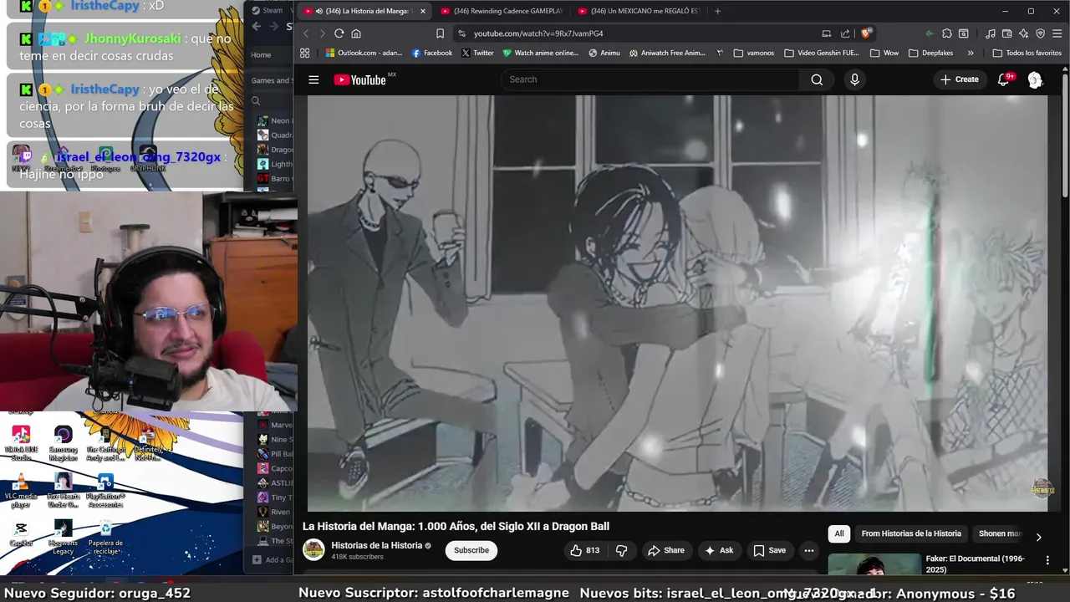Open the browser apps grid icon
The width and height of the screenshot is (1070, 602).
(305, 53)
